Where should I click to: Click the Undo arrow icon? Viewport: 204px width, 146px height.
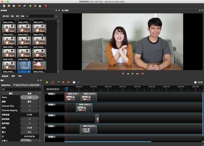pyautogui.click(x=19, y=6)
